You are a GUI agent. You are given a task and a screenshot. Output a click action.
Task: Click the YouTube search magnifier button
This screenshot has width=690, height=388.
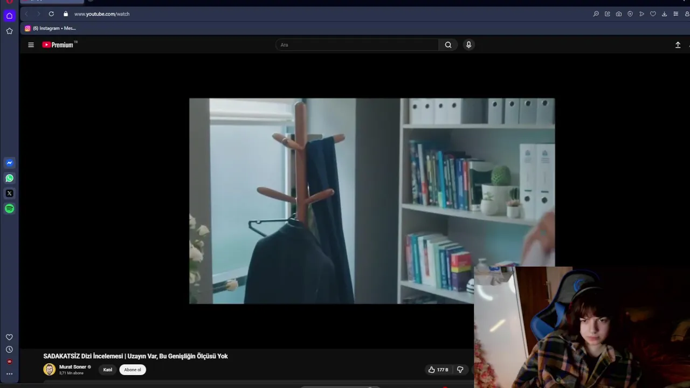[x=448, y=45]
